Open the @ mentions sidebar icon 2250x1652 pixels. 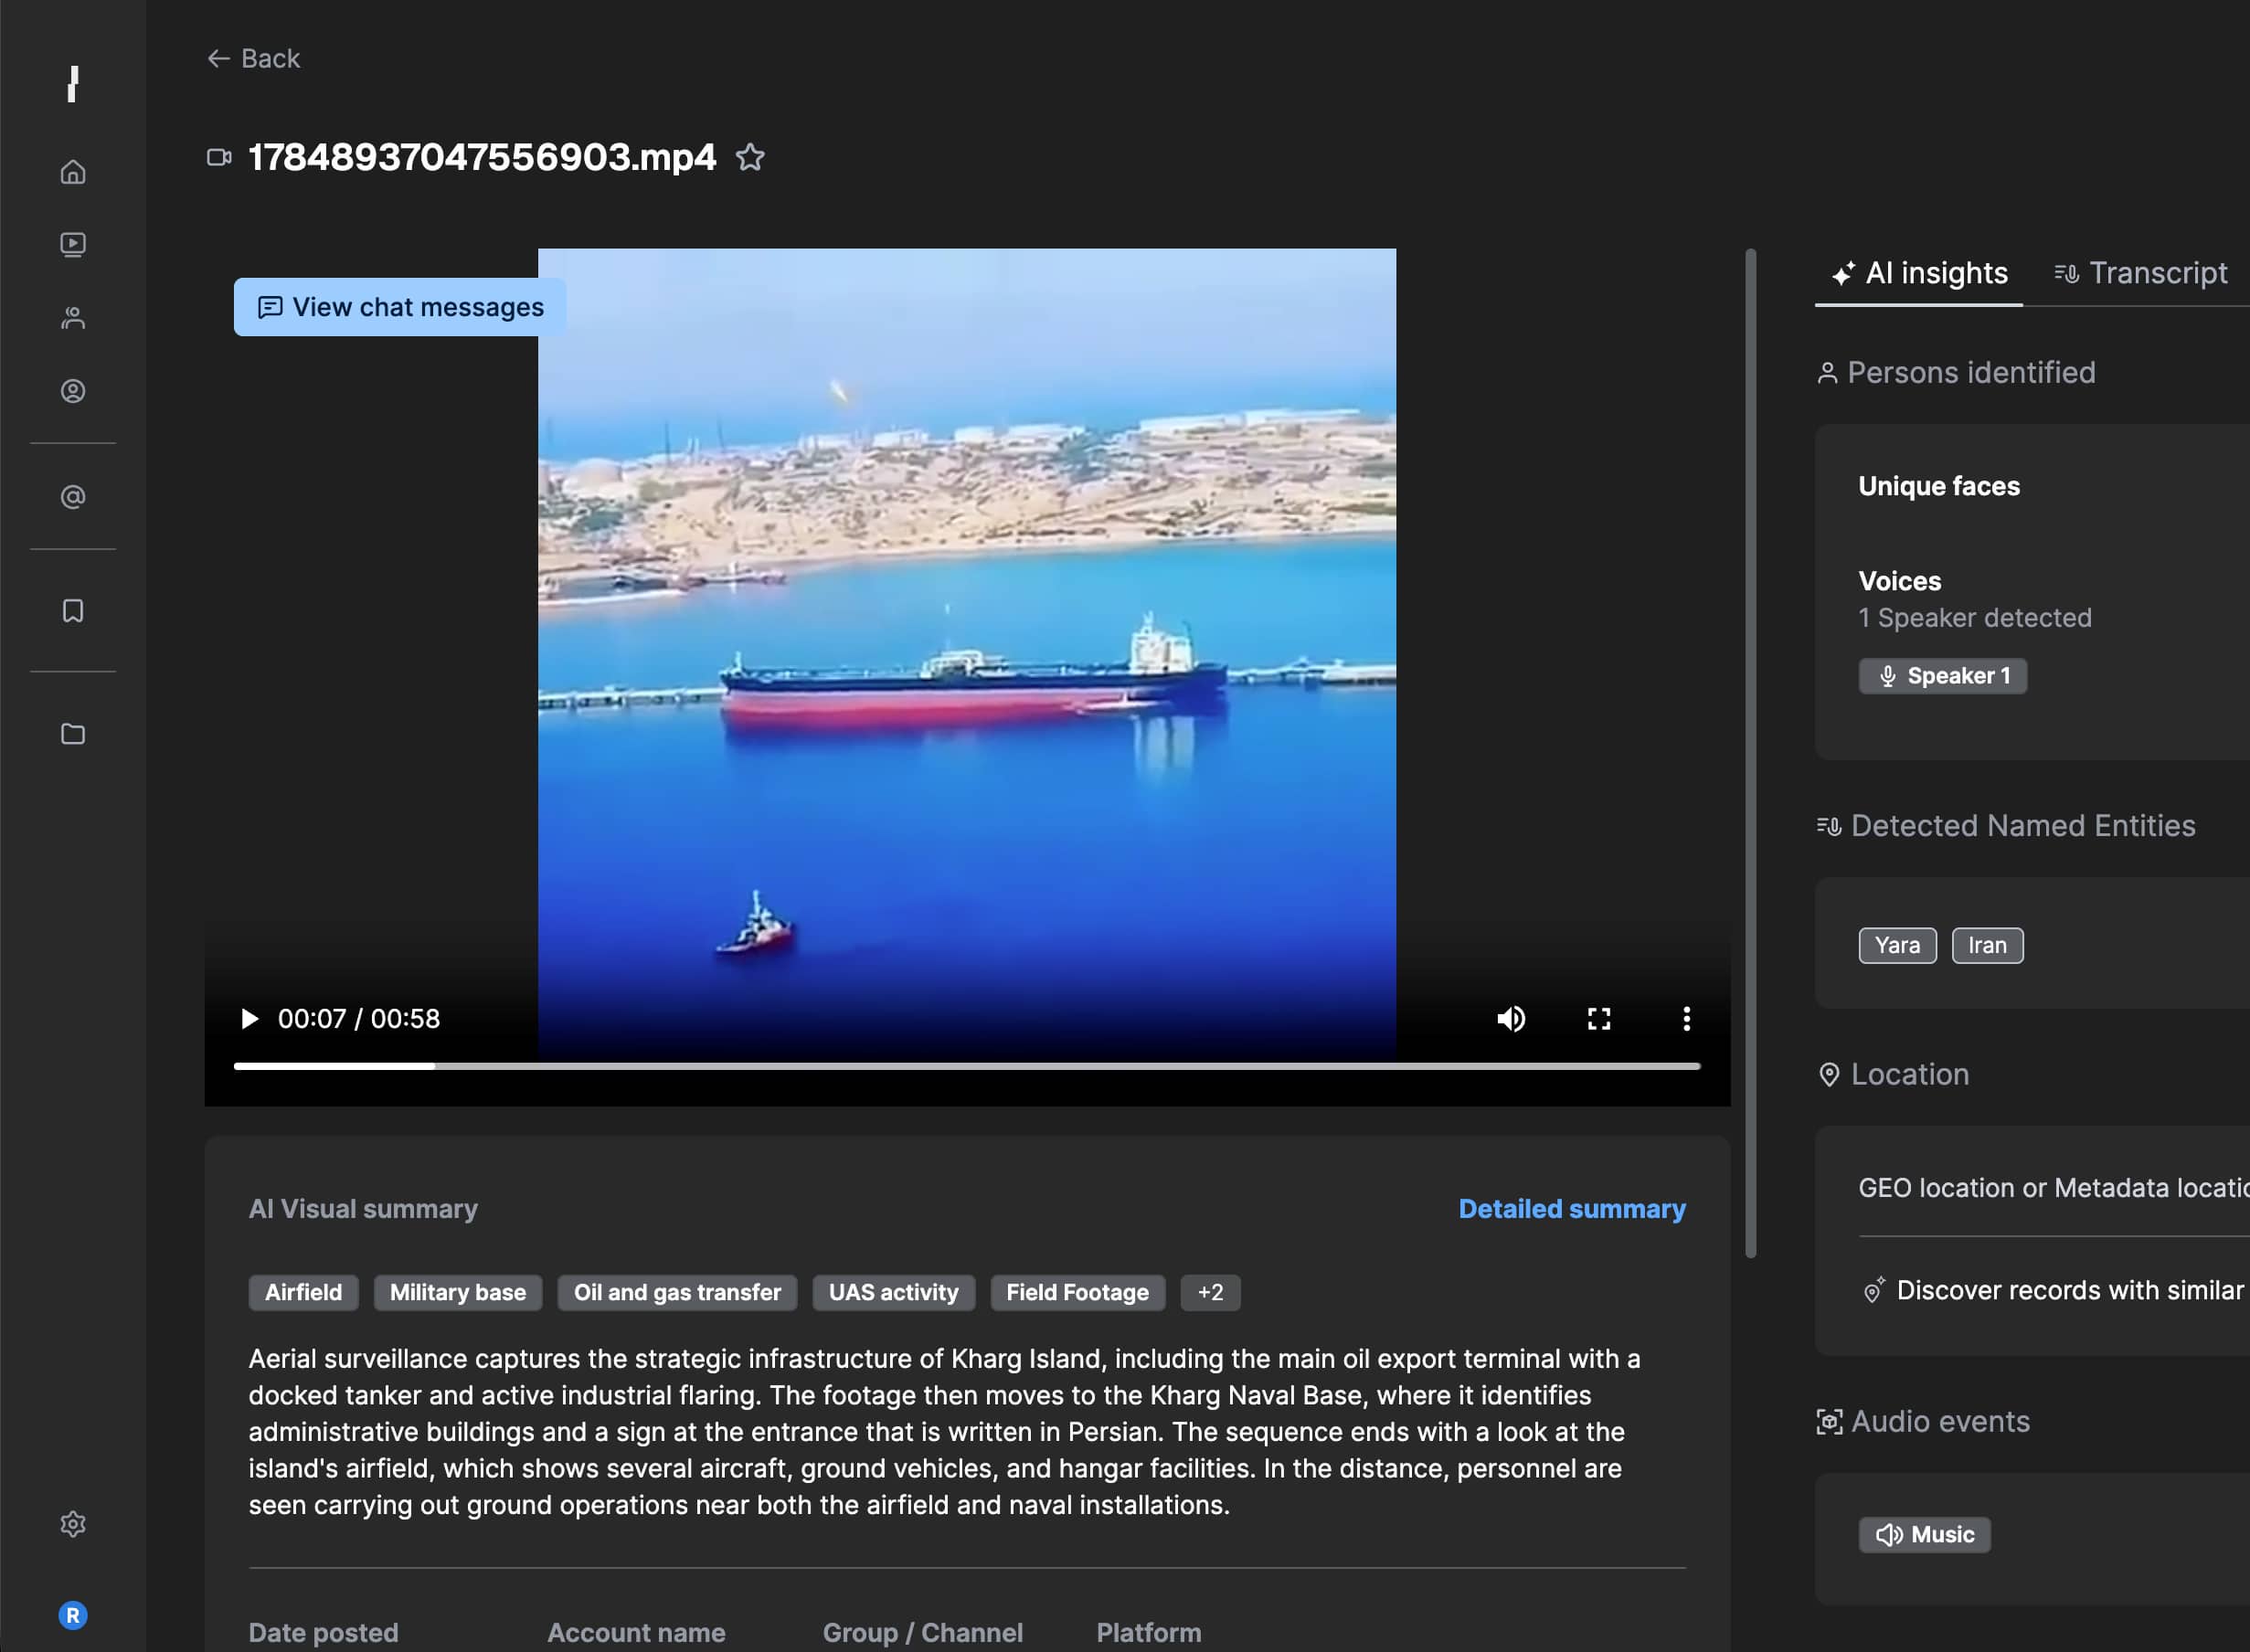coord(73,497)
